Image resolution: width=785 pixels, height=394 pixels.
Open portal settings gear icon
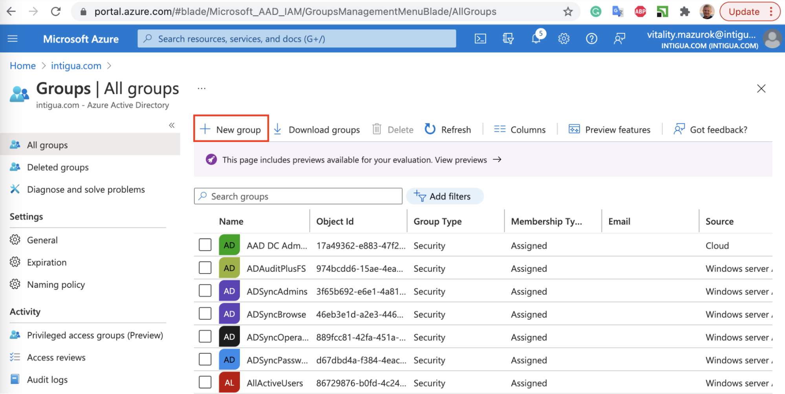[564, 38]
